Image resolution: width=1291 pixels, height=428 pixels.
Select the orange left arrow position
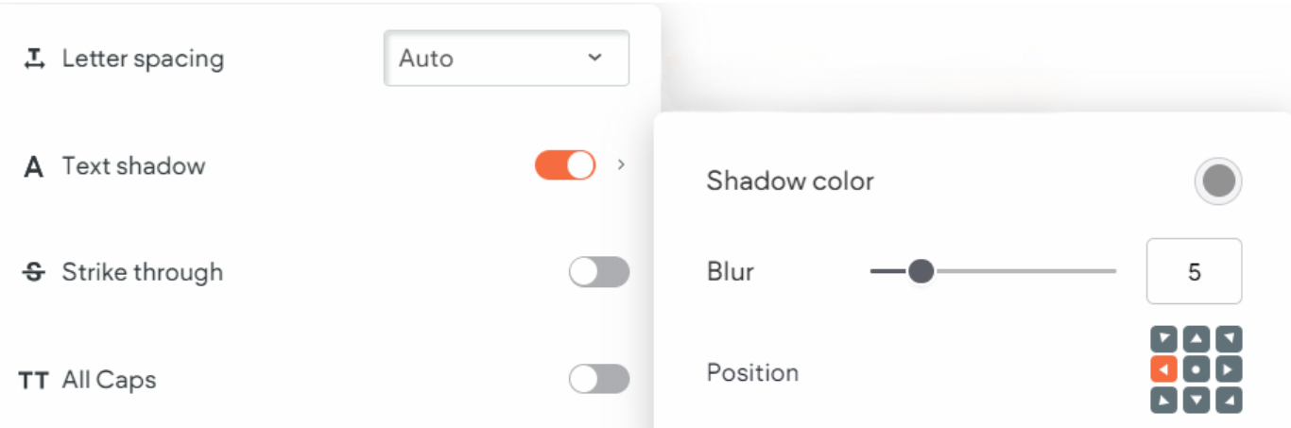(x=1164, y=369)
